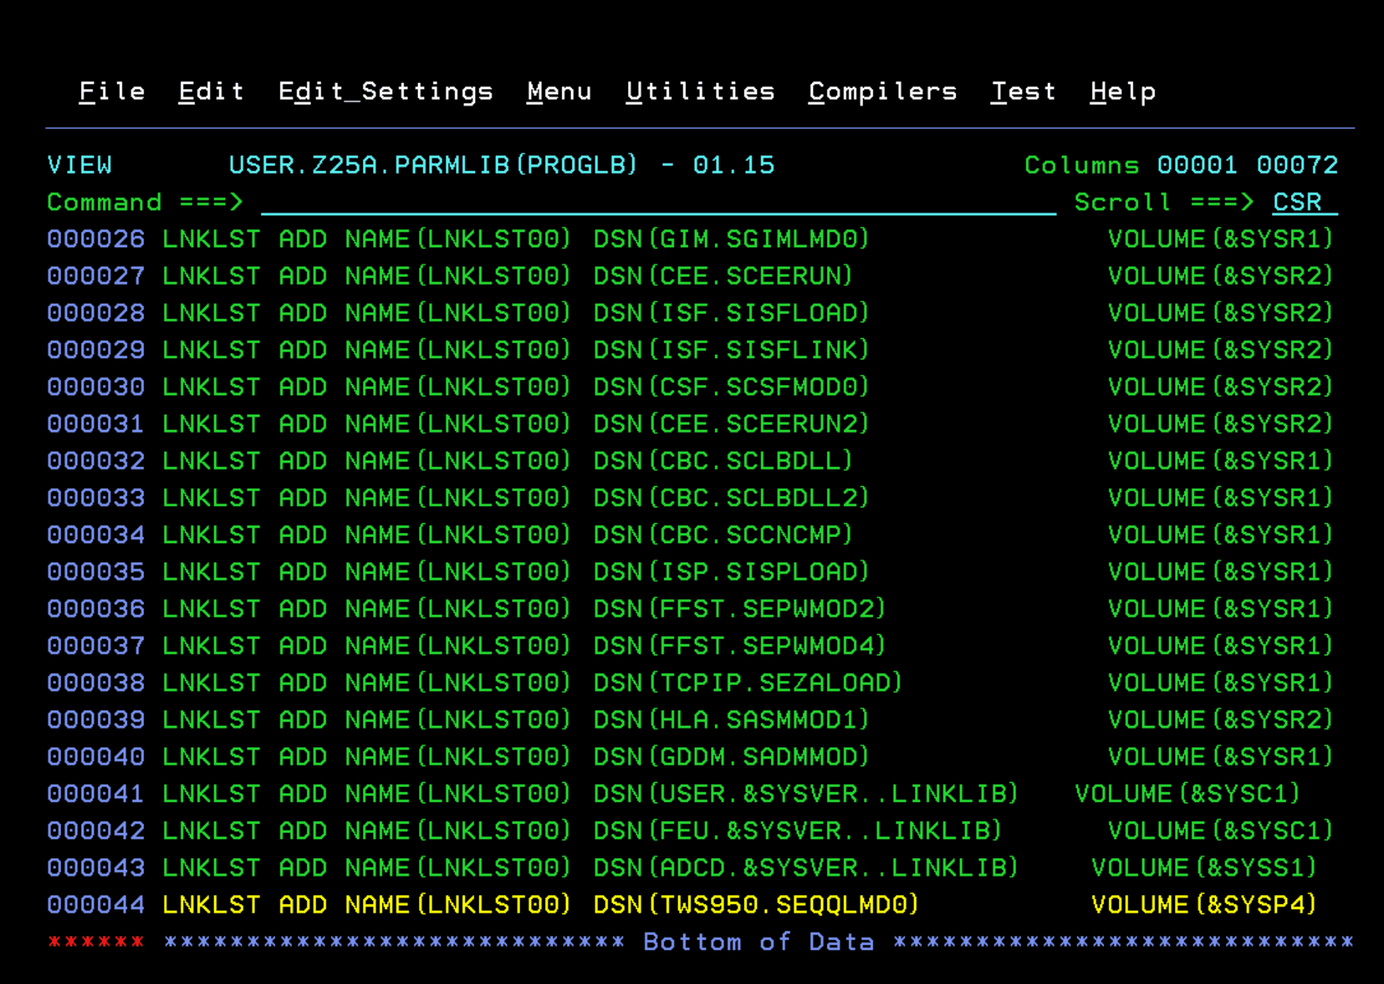Click line number 000026

pyautogui.click(x=95, y=240)
